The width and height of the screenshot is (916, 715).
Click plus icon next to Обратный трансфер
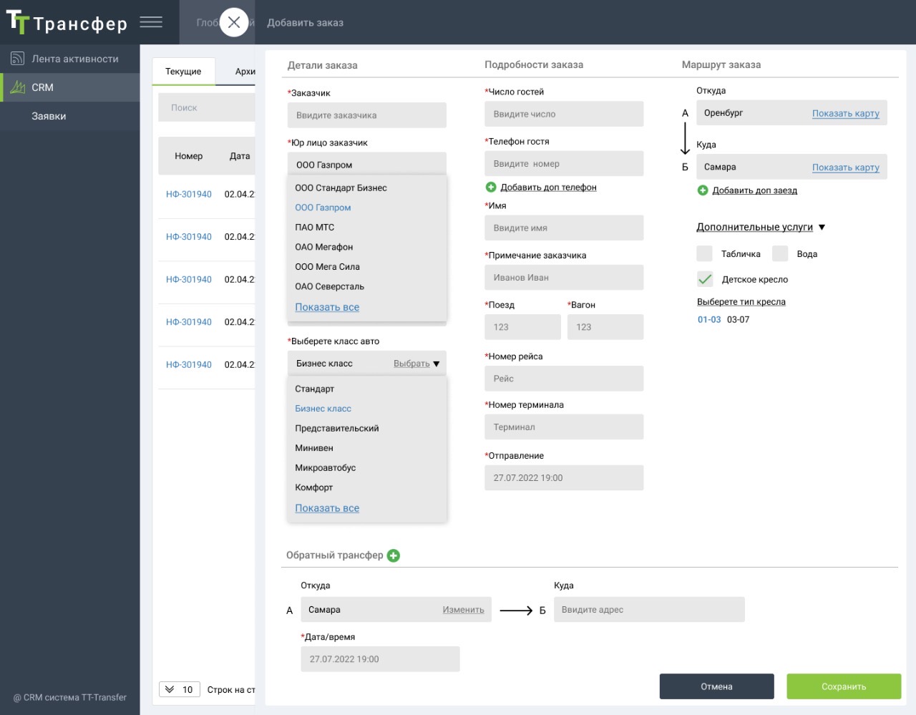394,555
